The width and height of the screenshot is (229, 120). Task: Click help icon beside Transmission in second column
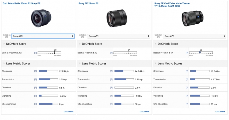(111, 79)
